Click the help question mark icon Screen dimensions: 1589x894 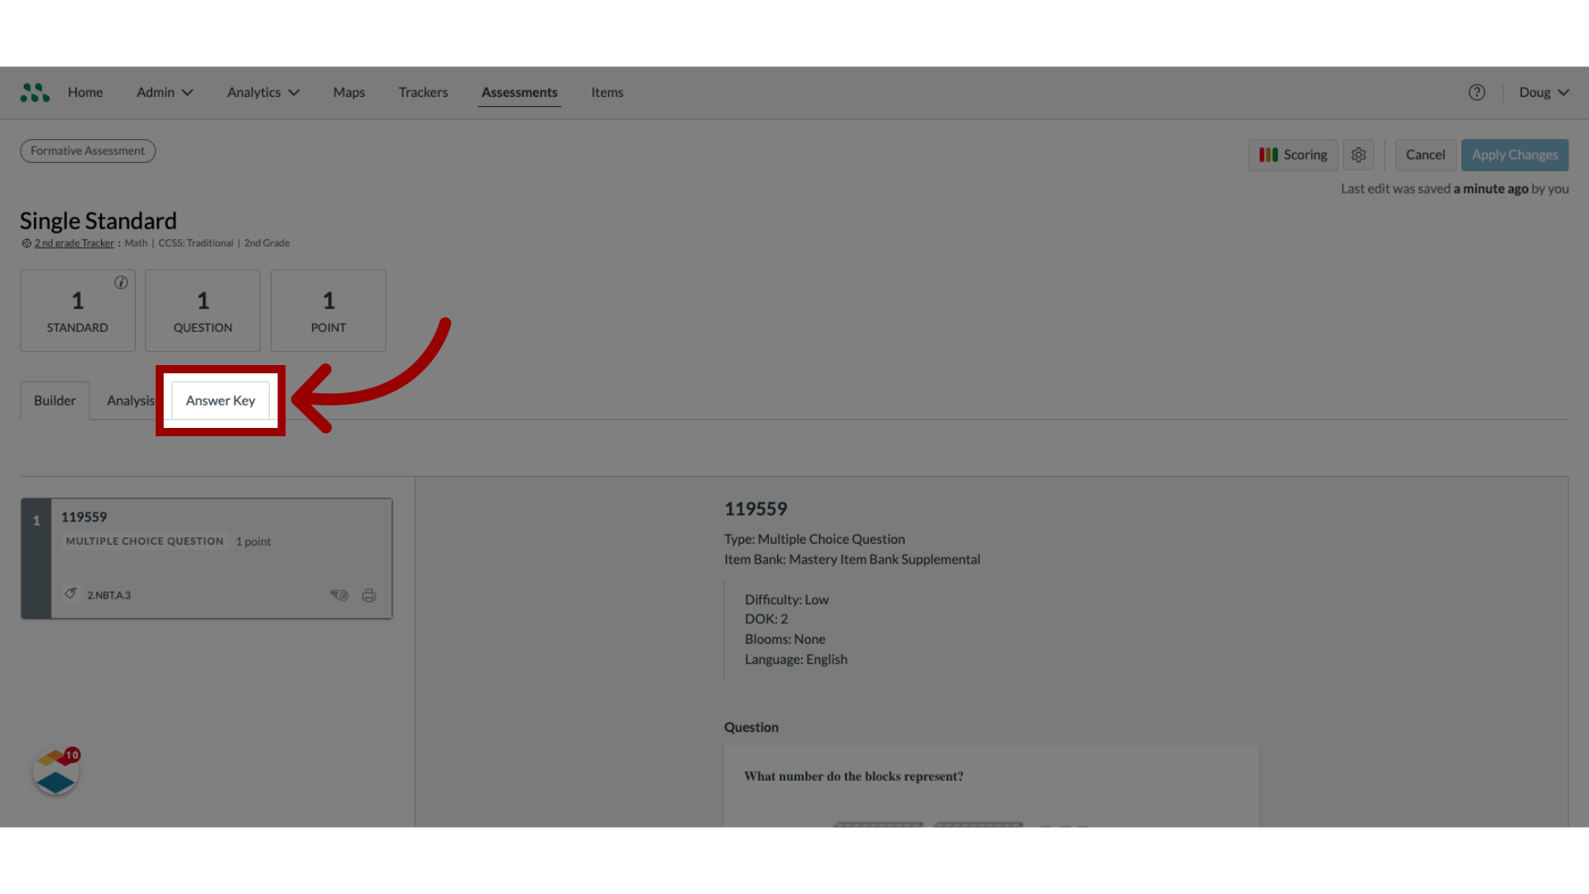(x=1476, y=92)
